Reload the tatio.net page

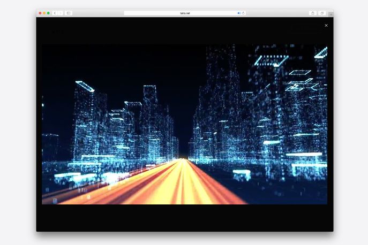243,13
